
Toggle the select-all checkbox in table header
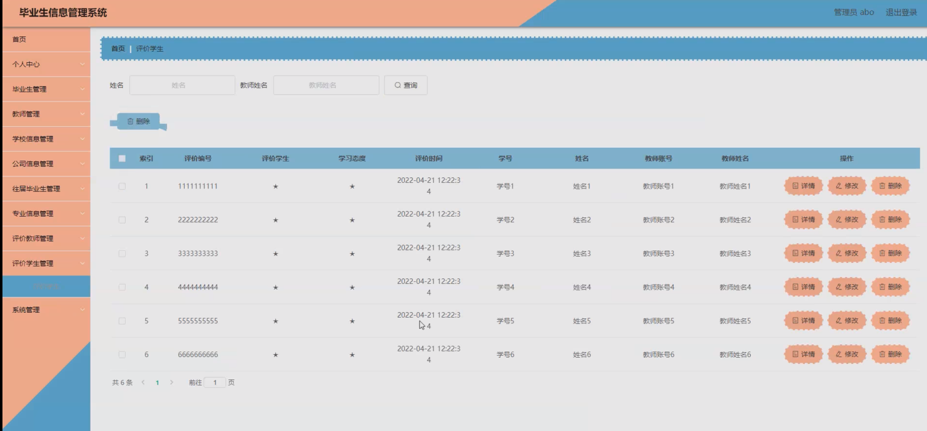(x=122, y=158)
